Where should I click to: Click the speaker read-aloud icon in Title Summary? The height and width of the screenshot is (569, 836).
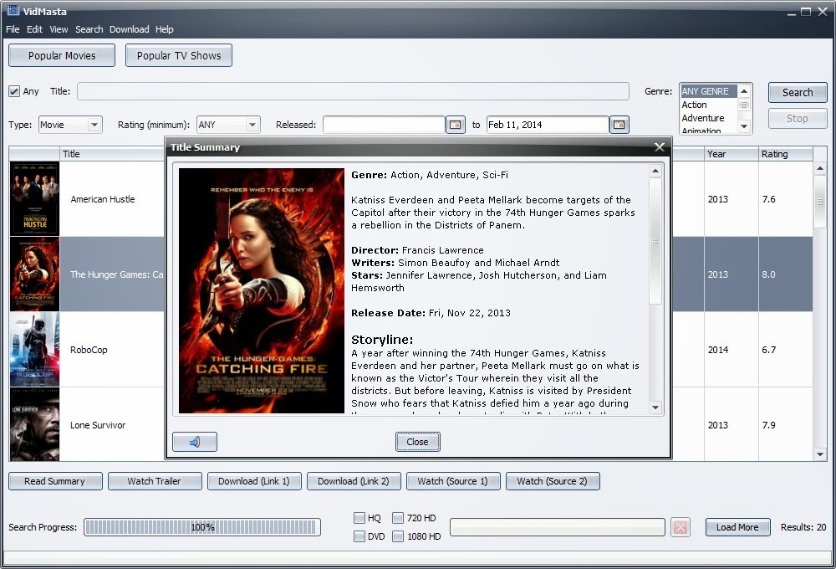tap(195, 442)
